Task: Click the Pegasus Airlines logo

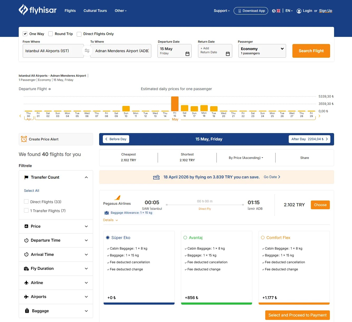Action: pyautogui.click(x=118, y=198)
